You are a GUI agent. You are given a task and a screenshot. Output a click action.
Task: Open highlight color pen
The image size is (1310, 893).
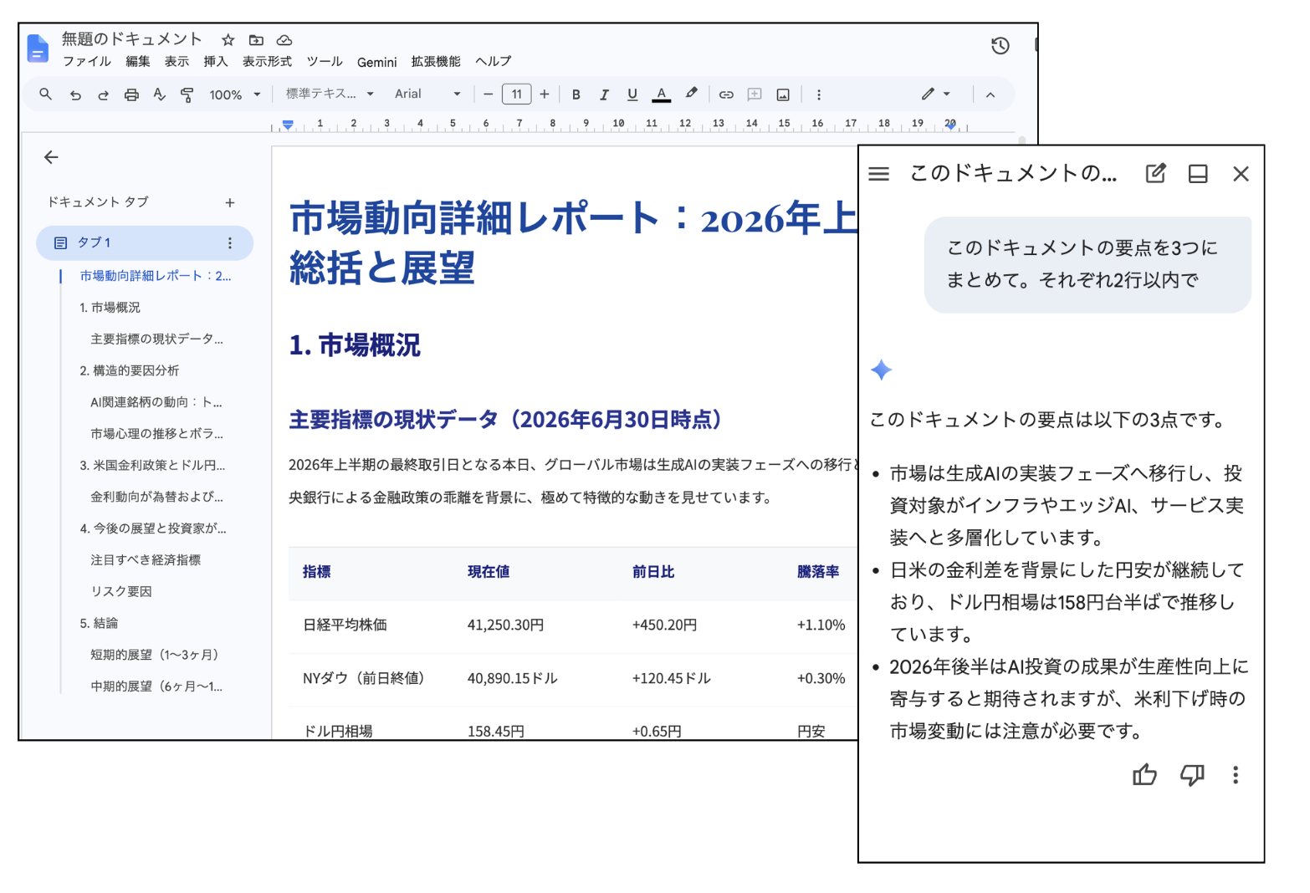coord(691,94)
